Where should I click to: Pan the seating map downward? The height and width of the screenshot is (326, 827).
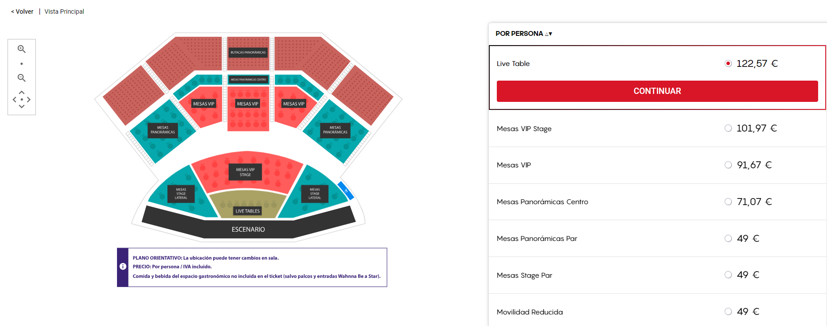tap(21, 107)
